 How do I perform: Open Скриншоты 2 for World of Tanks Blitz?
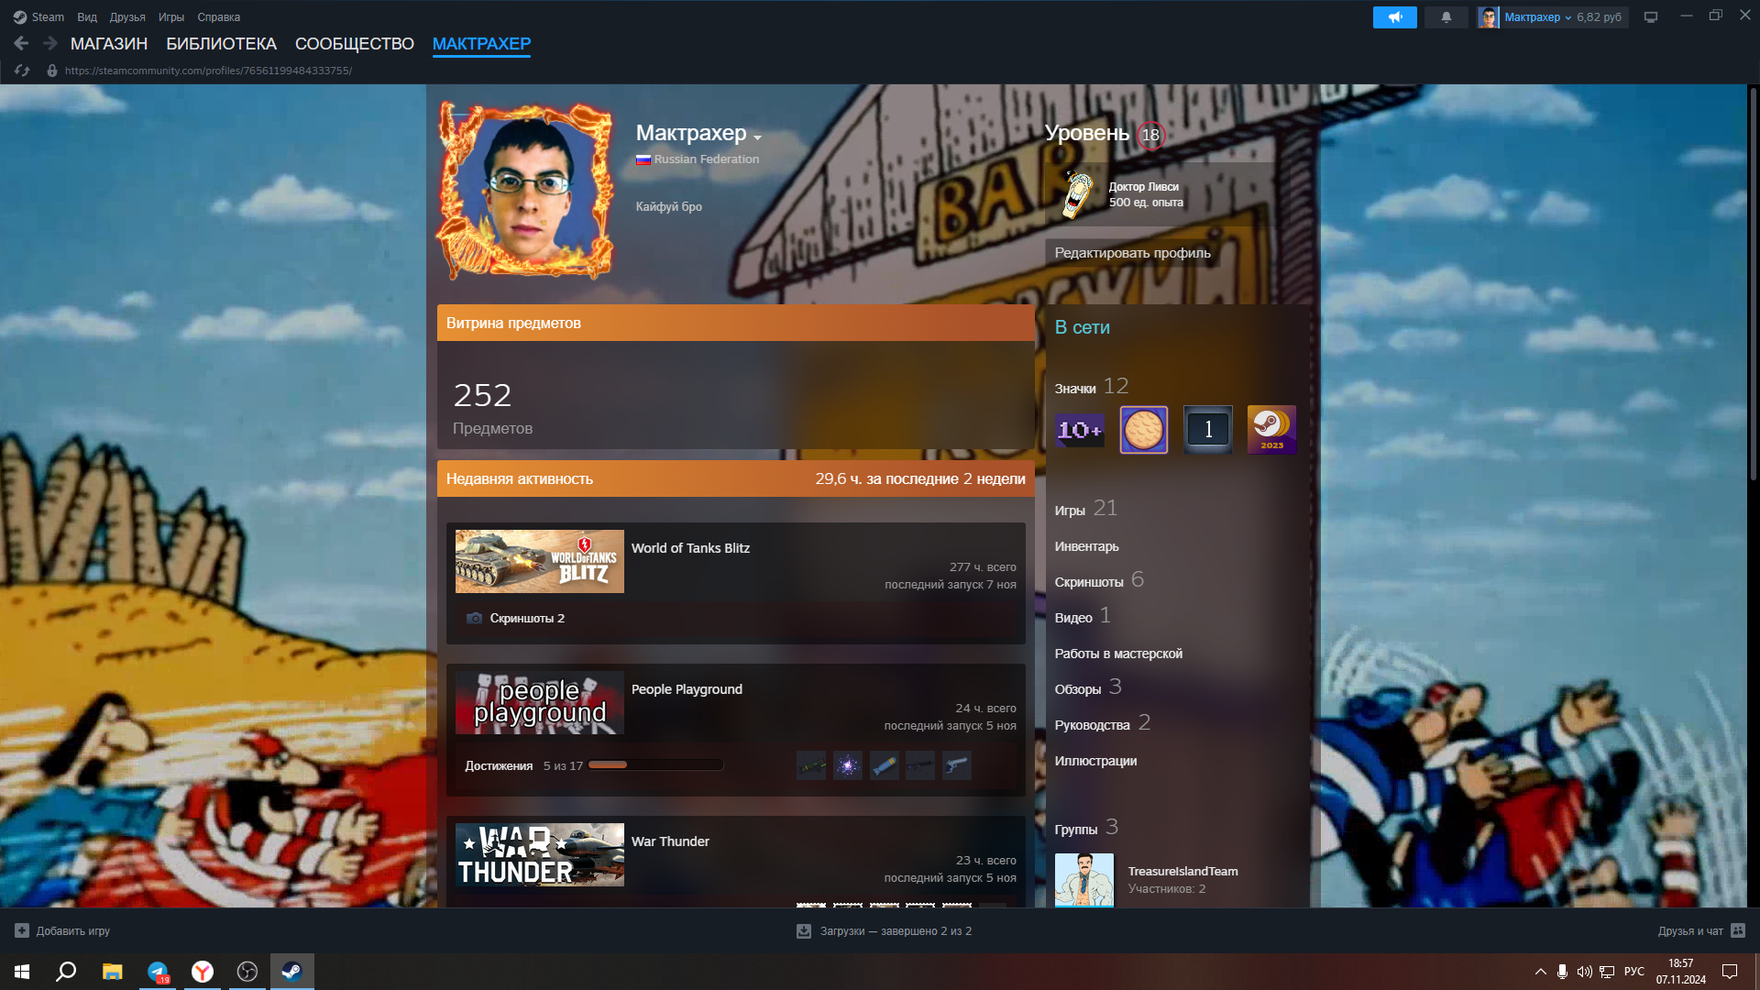click(526, 619)
